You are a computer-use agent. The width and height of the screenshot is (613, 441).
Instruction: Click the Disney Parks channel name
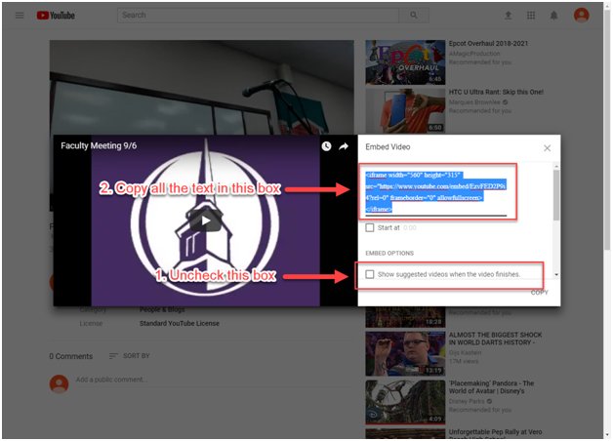coord(467,401)
